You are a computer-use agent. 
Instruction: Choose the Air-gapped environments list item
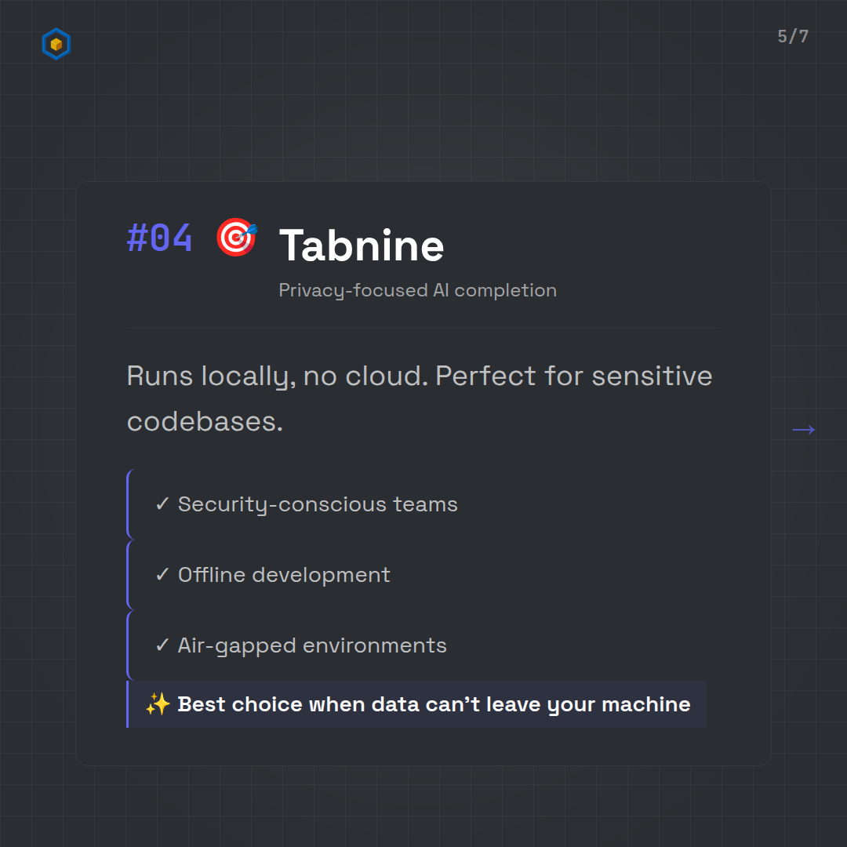(312, 645)
